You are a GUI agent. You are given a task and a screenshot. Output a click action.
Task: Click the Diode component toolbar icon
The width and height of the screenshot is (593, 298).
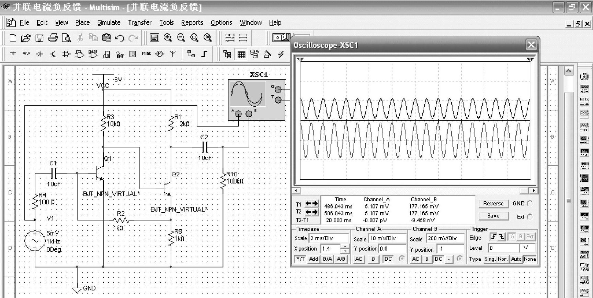[x=39, y=54]
